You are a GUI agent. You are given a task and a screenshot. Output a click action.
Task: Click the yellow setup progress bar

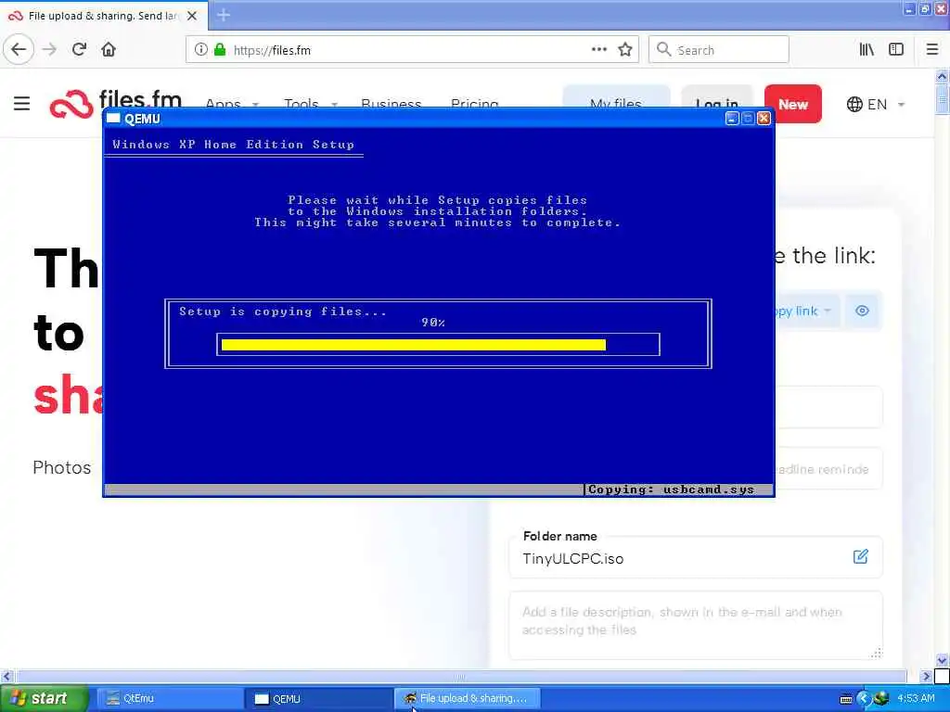point(413,345)
